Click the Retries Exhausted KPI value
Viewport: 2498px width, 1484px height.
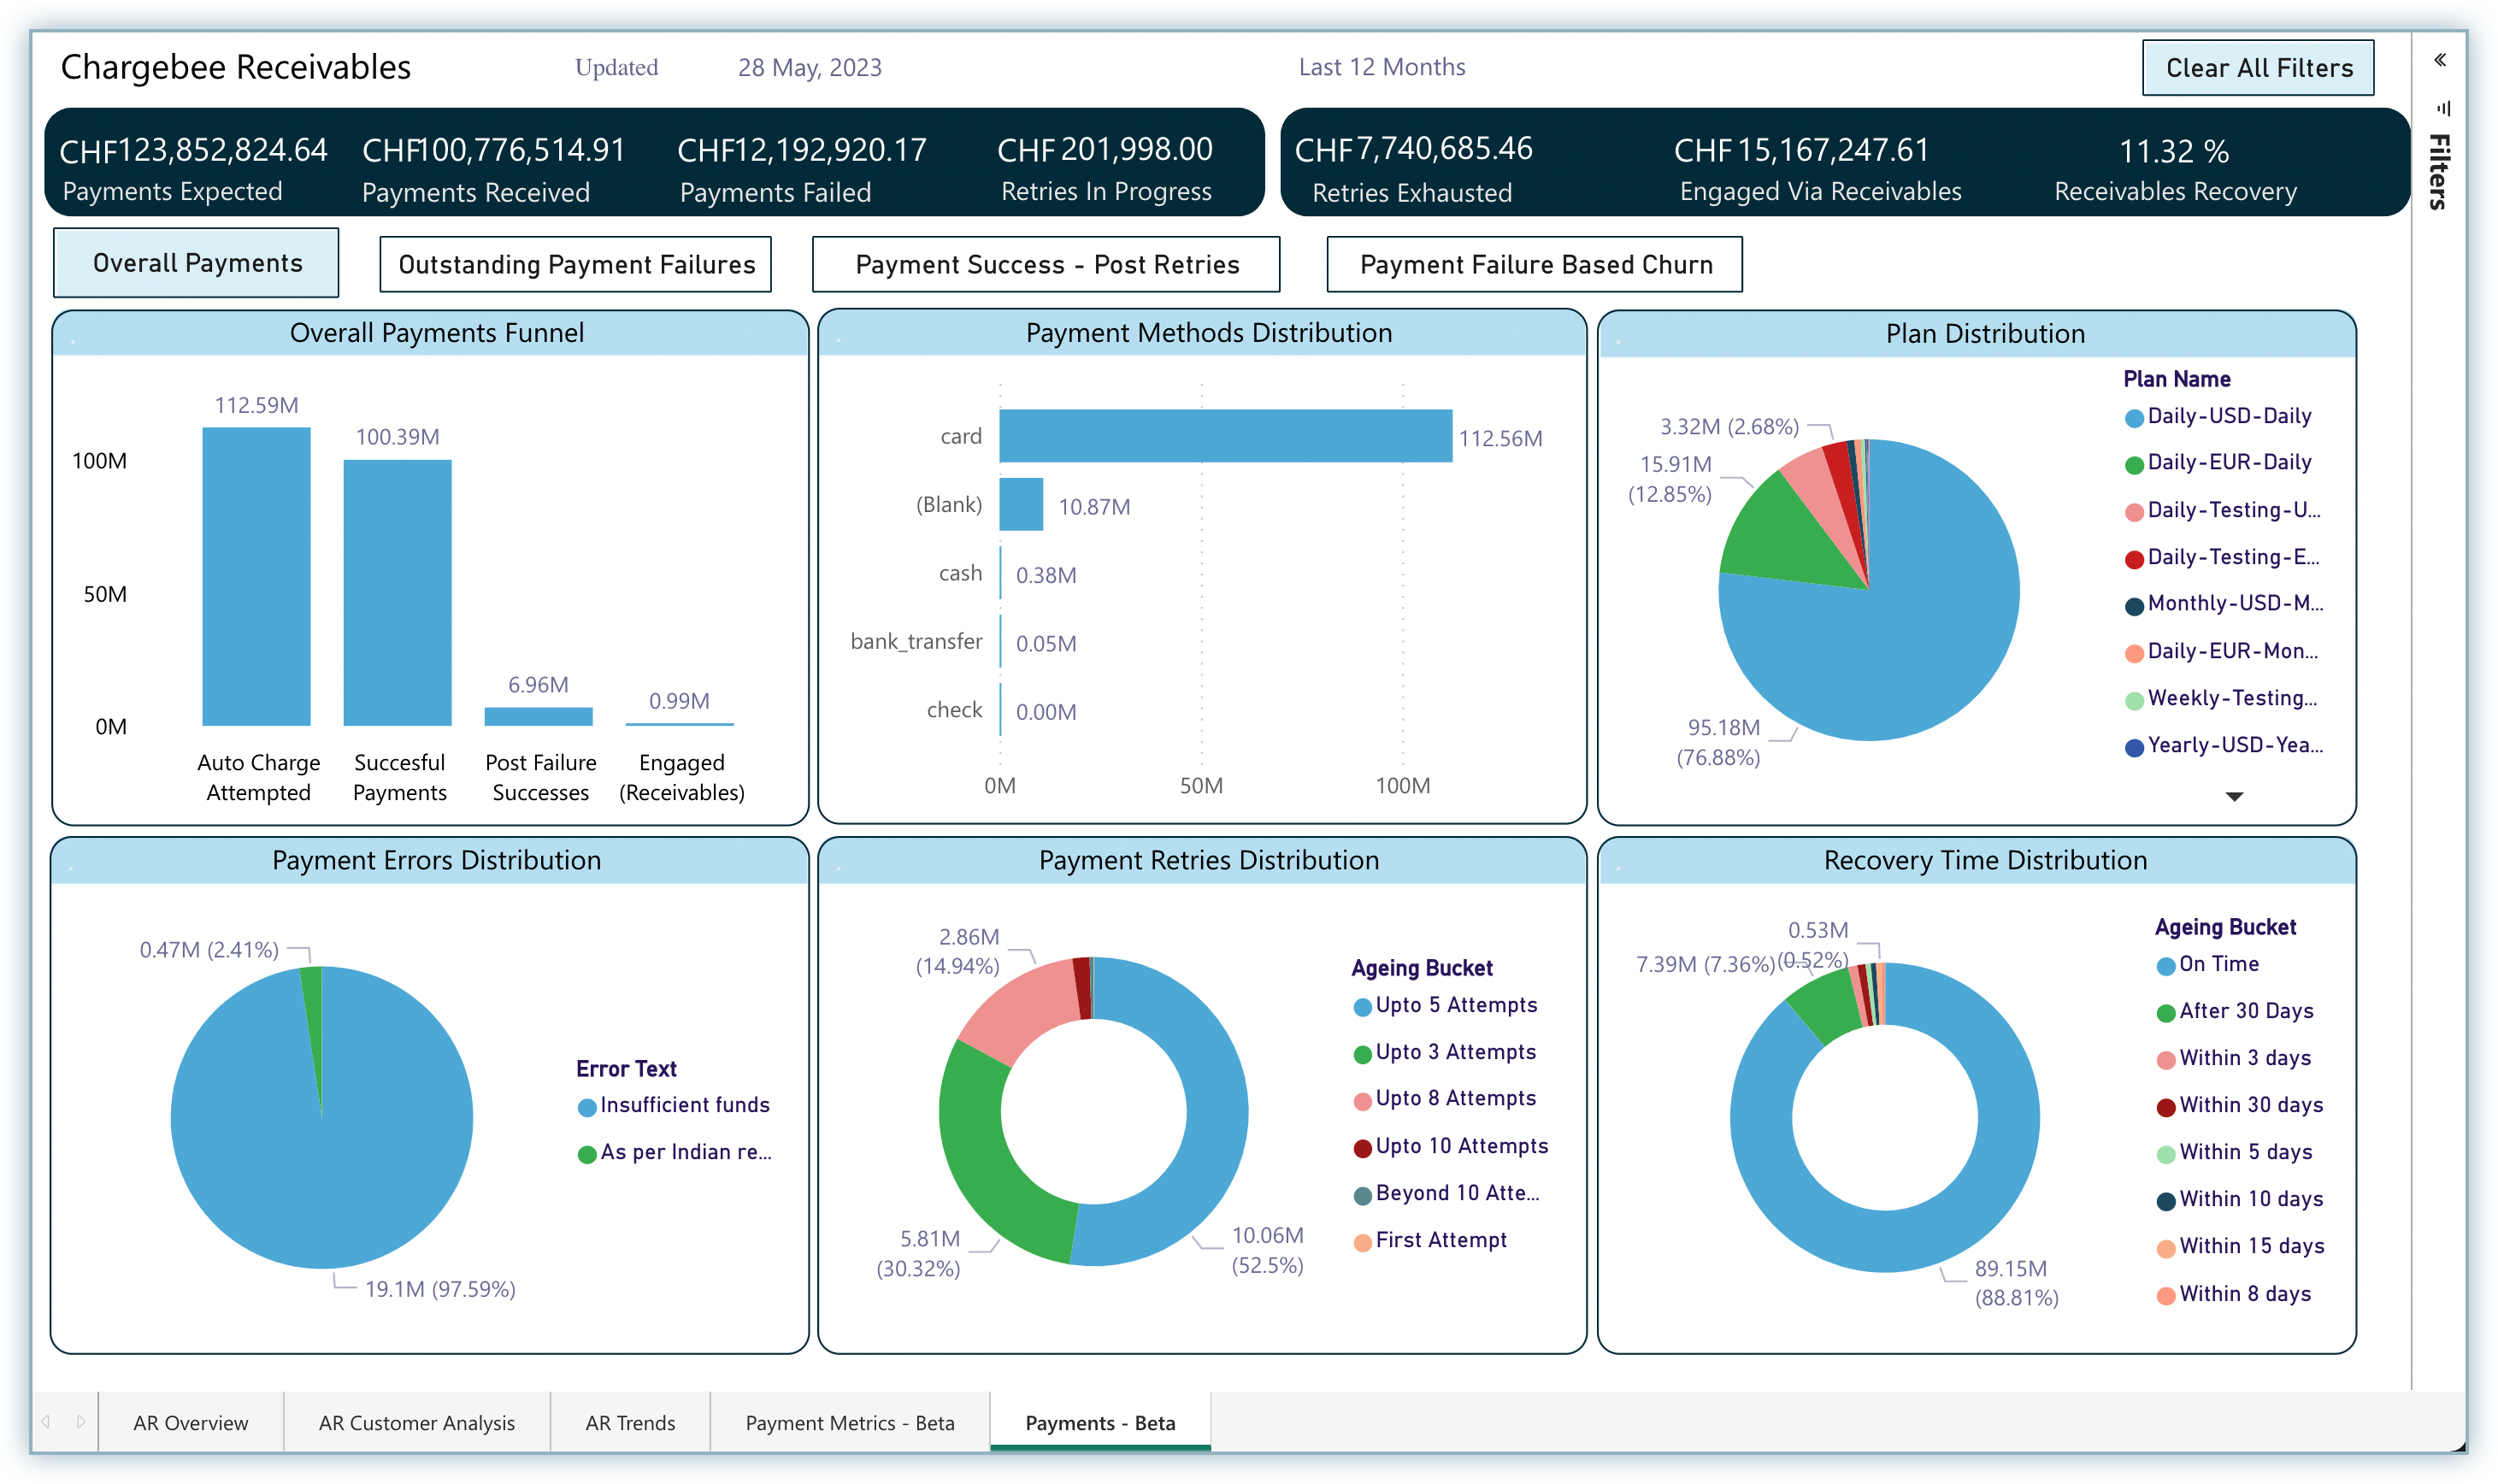click(1413, 149)
